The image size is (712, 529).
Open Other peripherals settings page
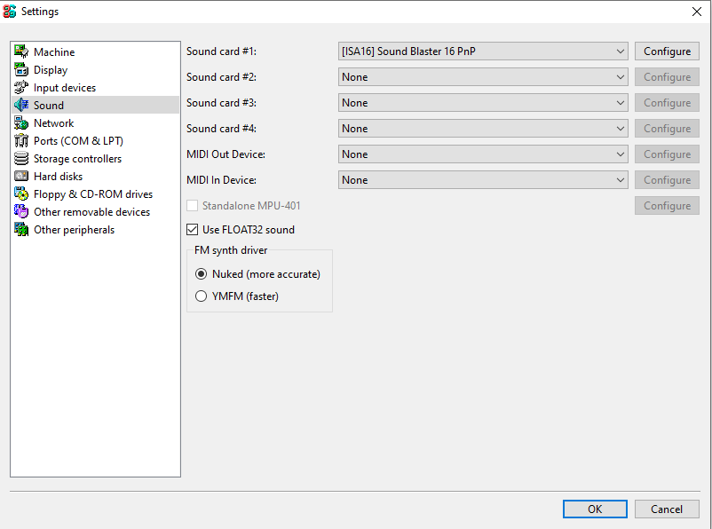click(x=74, y=230)
